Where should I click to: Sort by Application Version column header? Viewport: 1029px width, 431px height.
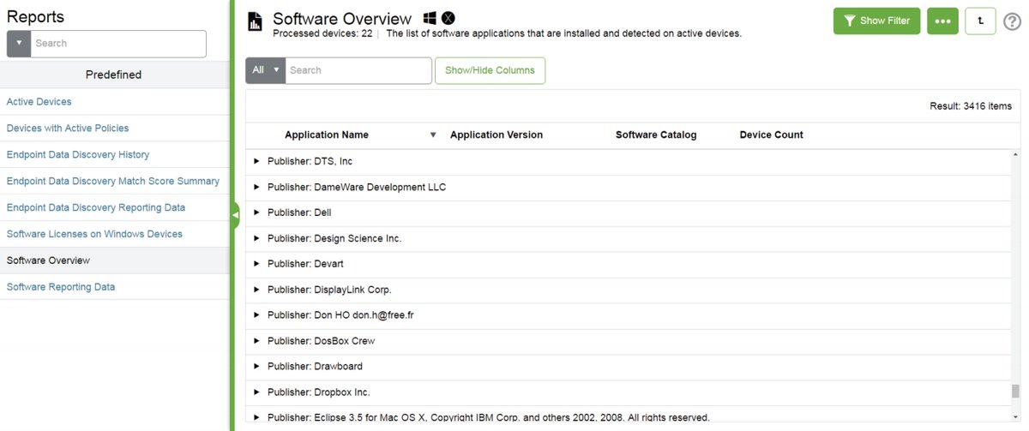[x=496, y=135]
